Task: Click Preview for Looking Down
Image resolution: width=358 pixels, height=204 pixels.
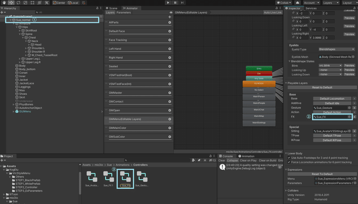Action: click(349, 18)
